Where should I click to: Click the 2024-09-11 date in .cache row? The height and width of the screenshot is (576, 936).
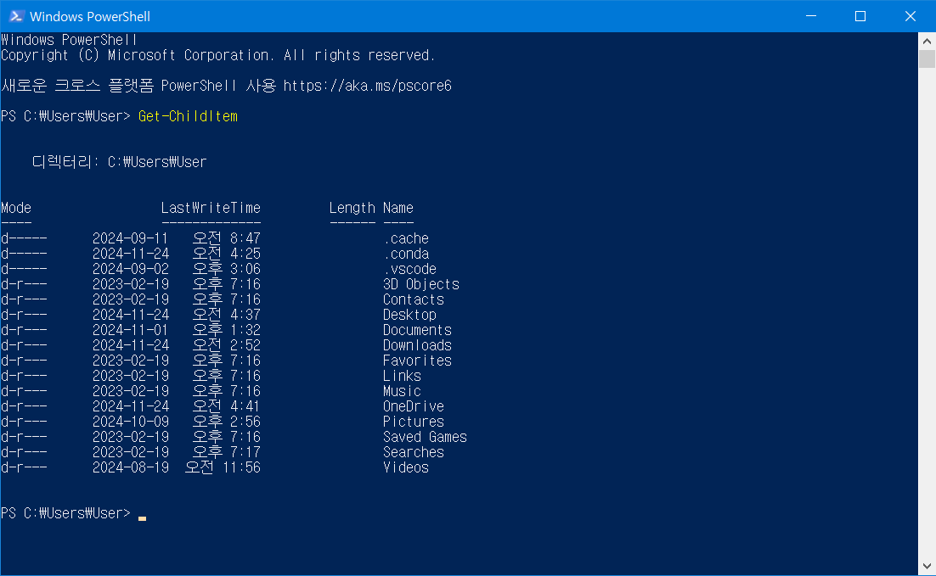(131, 238)
